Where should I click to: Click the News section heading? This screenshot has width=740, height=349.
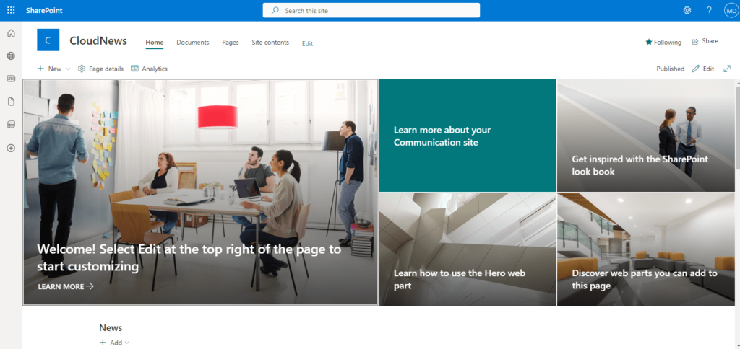(111, 328)
